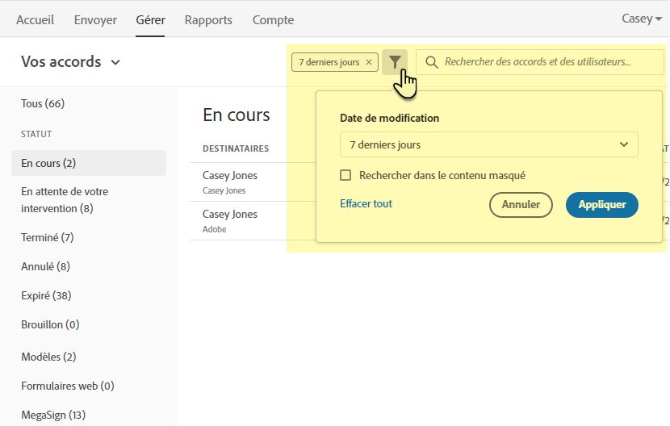Viewport: 670px width, 426px height.
Task: Expand the Vos accords chevron
Action: pos(115,62)
